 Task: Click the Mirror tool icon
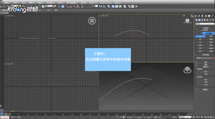[x=101, y=6]
